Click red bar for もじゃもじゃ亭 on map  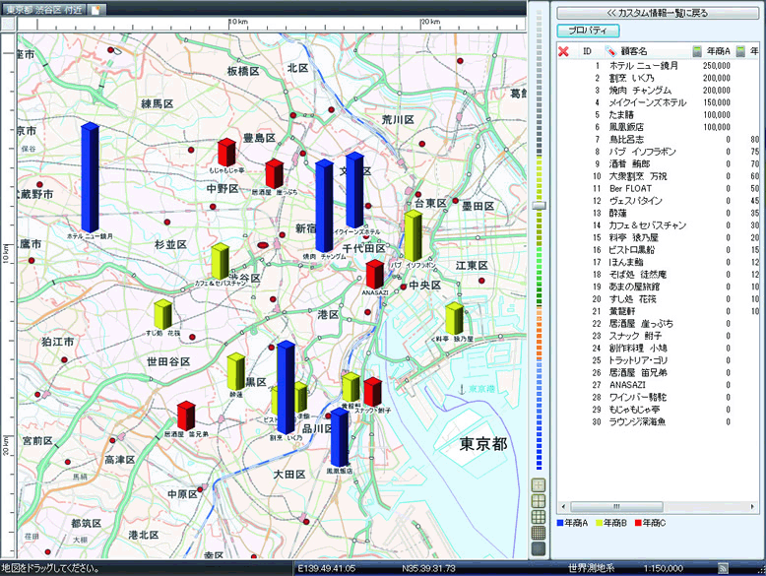226,153
